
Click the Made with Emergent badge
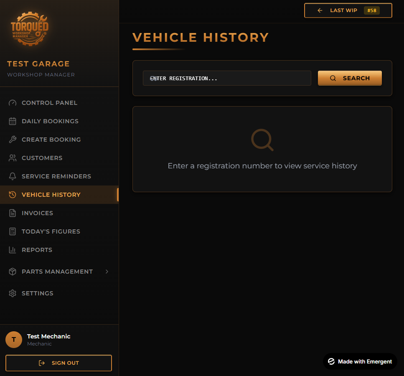pyautogui.click(x=360, y=361)
